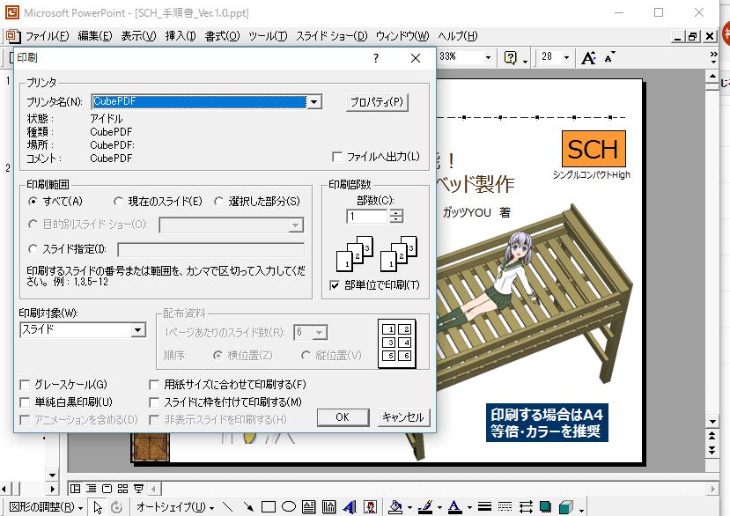
Task: Open line color dropdown arrow
Action: coord(439,507)
